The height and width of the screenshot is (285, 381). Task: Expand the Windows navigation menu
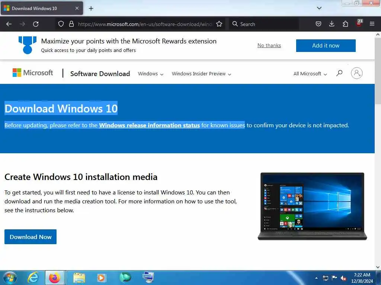click(151, 74)
